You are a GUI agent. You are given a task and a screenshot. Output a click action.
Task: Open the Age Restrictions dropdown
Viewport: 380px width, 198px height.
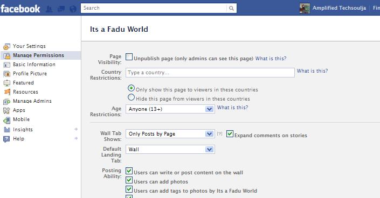tap(170, 109)
